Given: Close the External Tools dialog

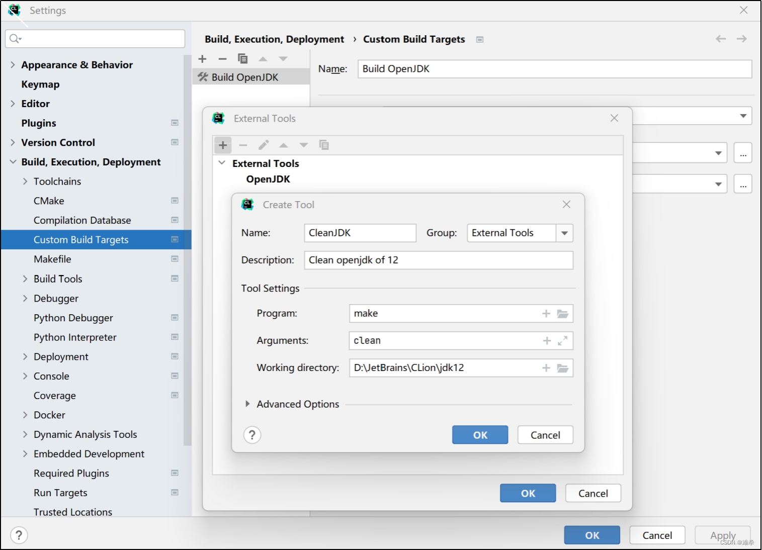Looking at the screenshot, I should pos(614,118).
